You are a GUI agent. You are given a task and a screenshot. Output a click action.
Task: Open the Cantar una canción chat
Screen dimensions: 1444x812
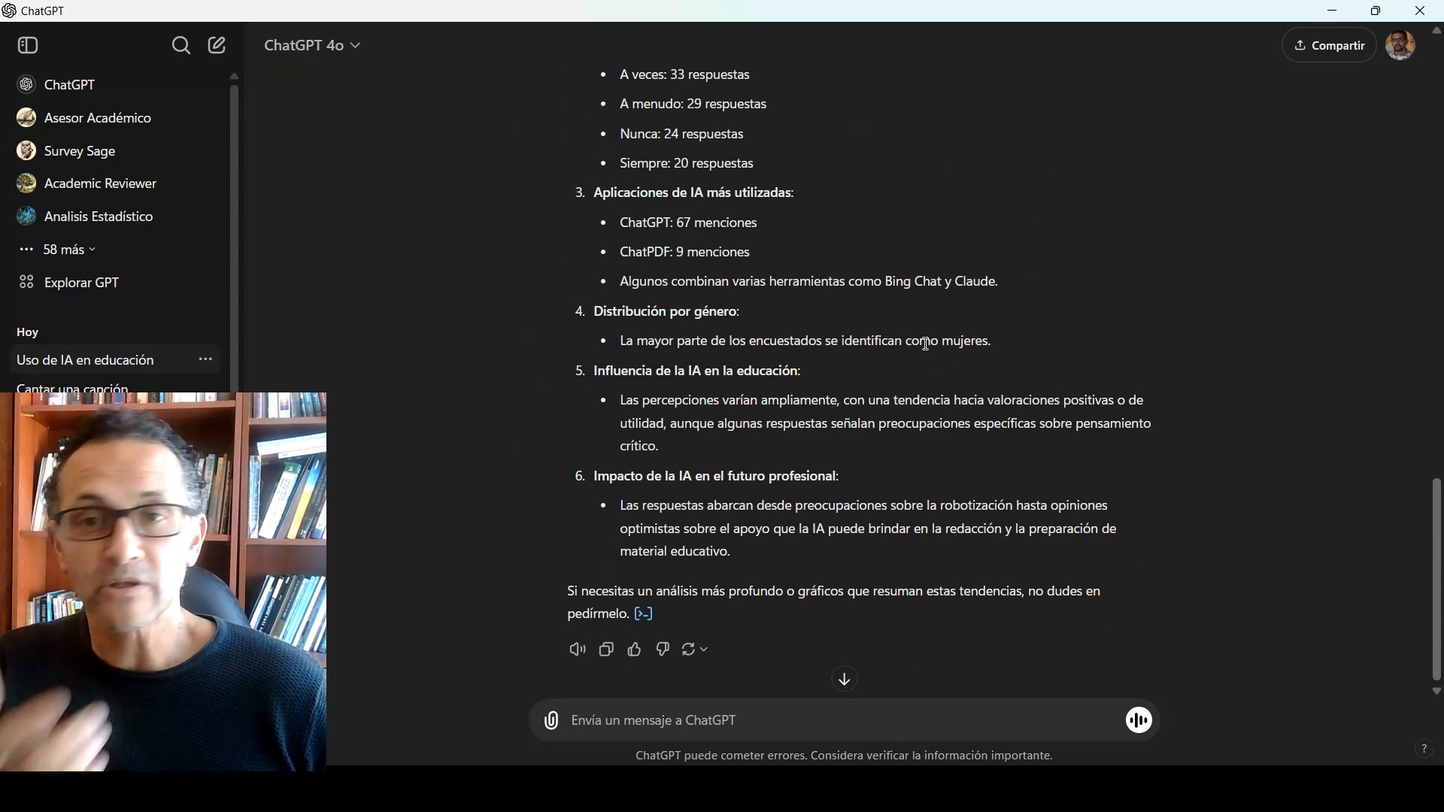(72, 387)
